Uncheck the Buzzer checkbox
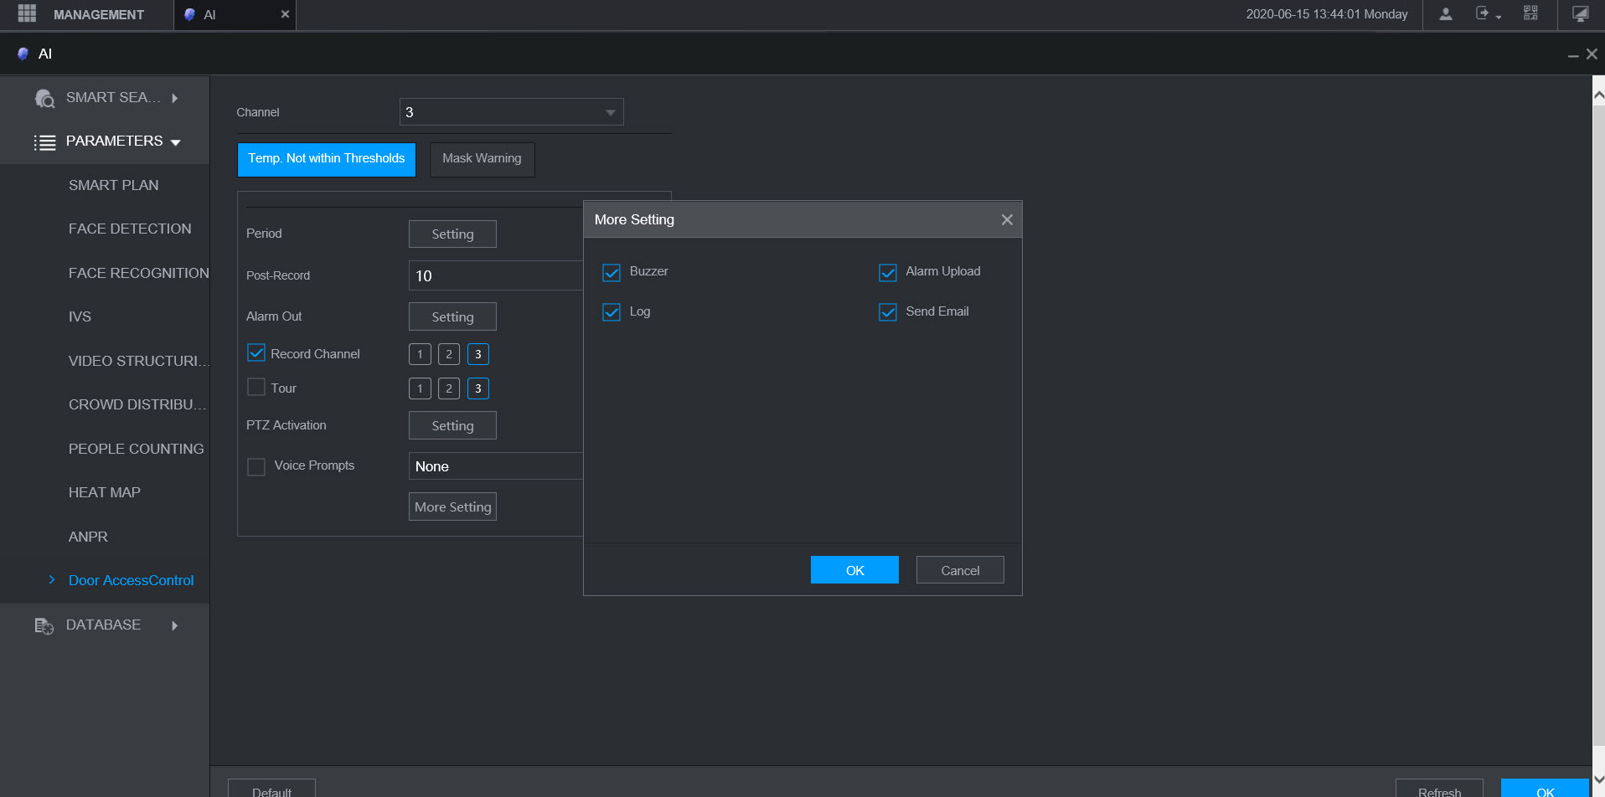Viewport: 1605px width, 797px height. (612, 272)
